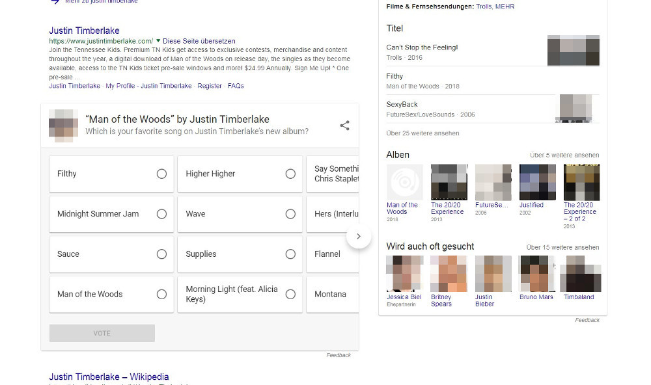Click the share icon next to the poll
651x385 pixels.
(x=344, y=126)
